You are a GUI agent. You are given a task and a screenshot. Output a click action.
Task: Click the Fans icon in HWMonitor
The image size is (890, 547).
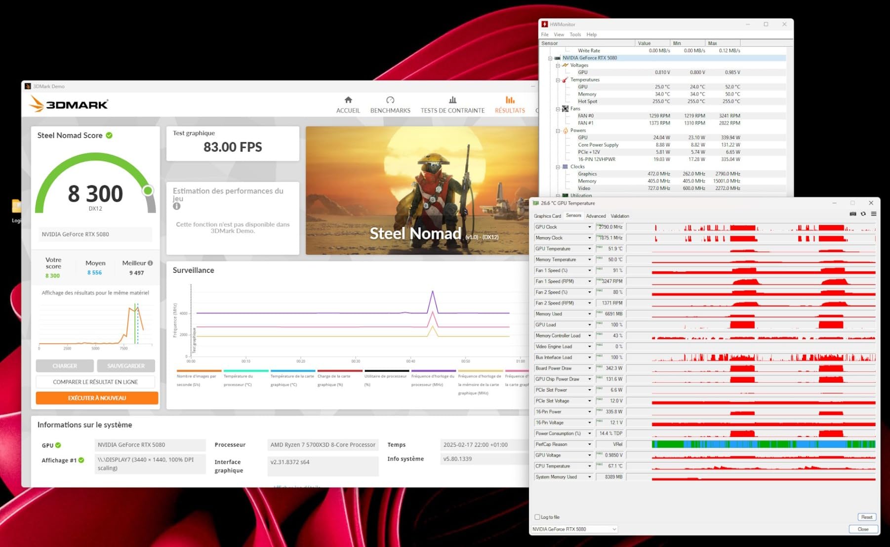(565, 109)
